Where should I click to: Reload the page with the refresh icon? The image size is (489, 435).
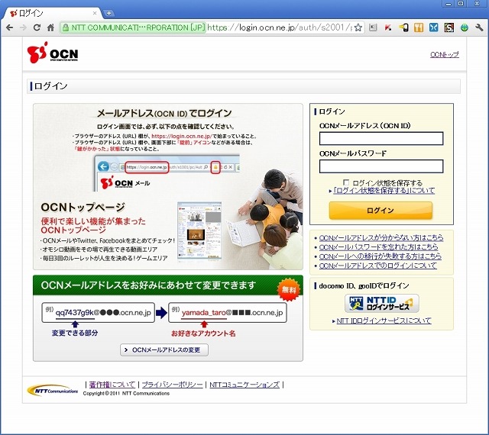(37, 27)
